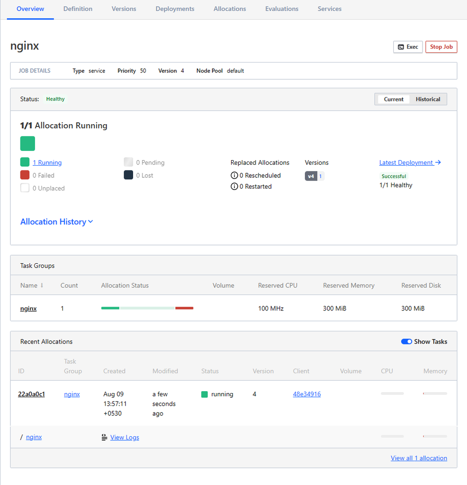Open the Overview tab
Image resolution: width=467 pixels, height=485 pixels.
pyautogui.click(x=30, y=9)
